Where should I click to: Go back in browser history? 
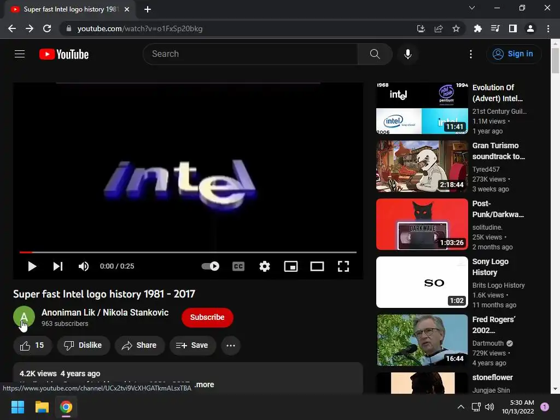pyautogui.click(x=12, y=28)
